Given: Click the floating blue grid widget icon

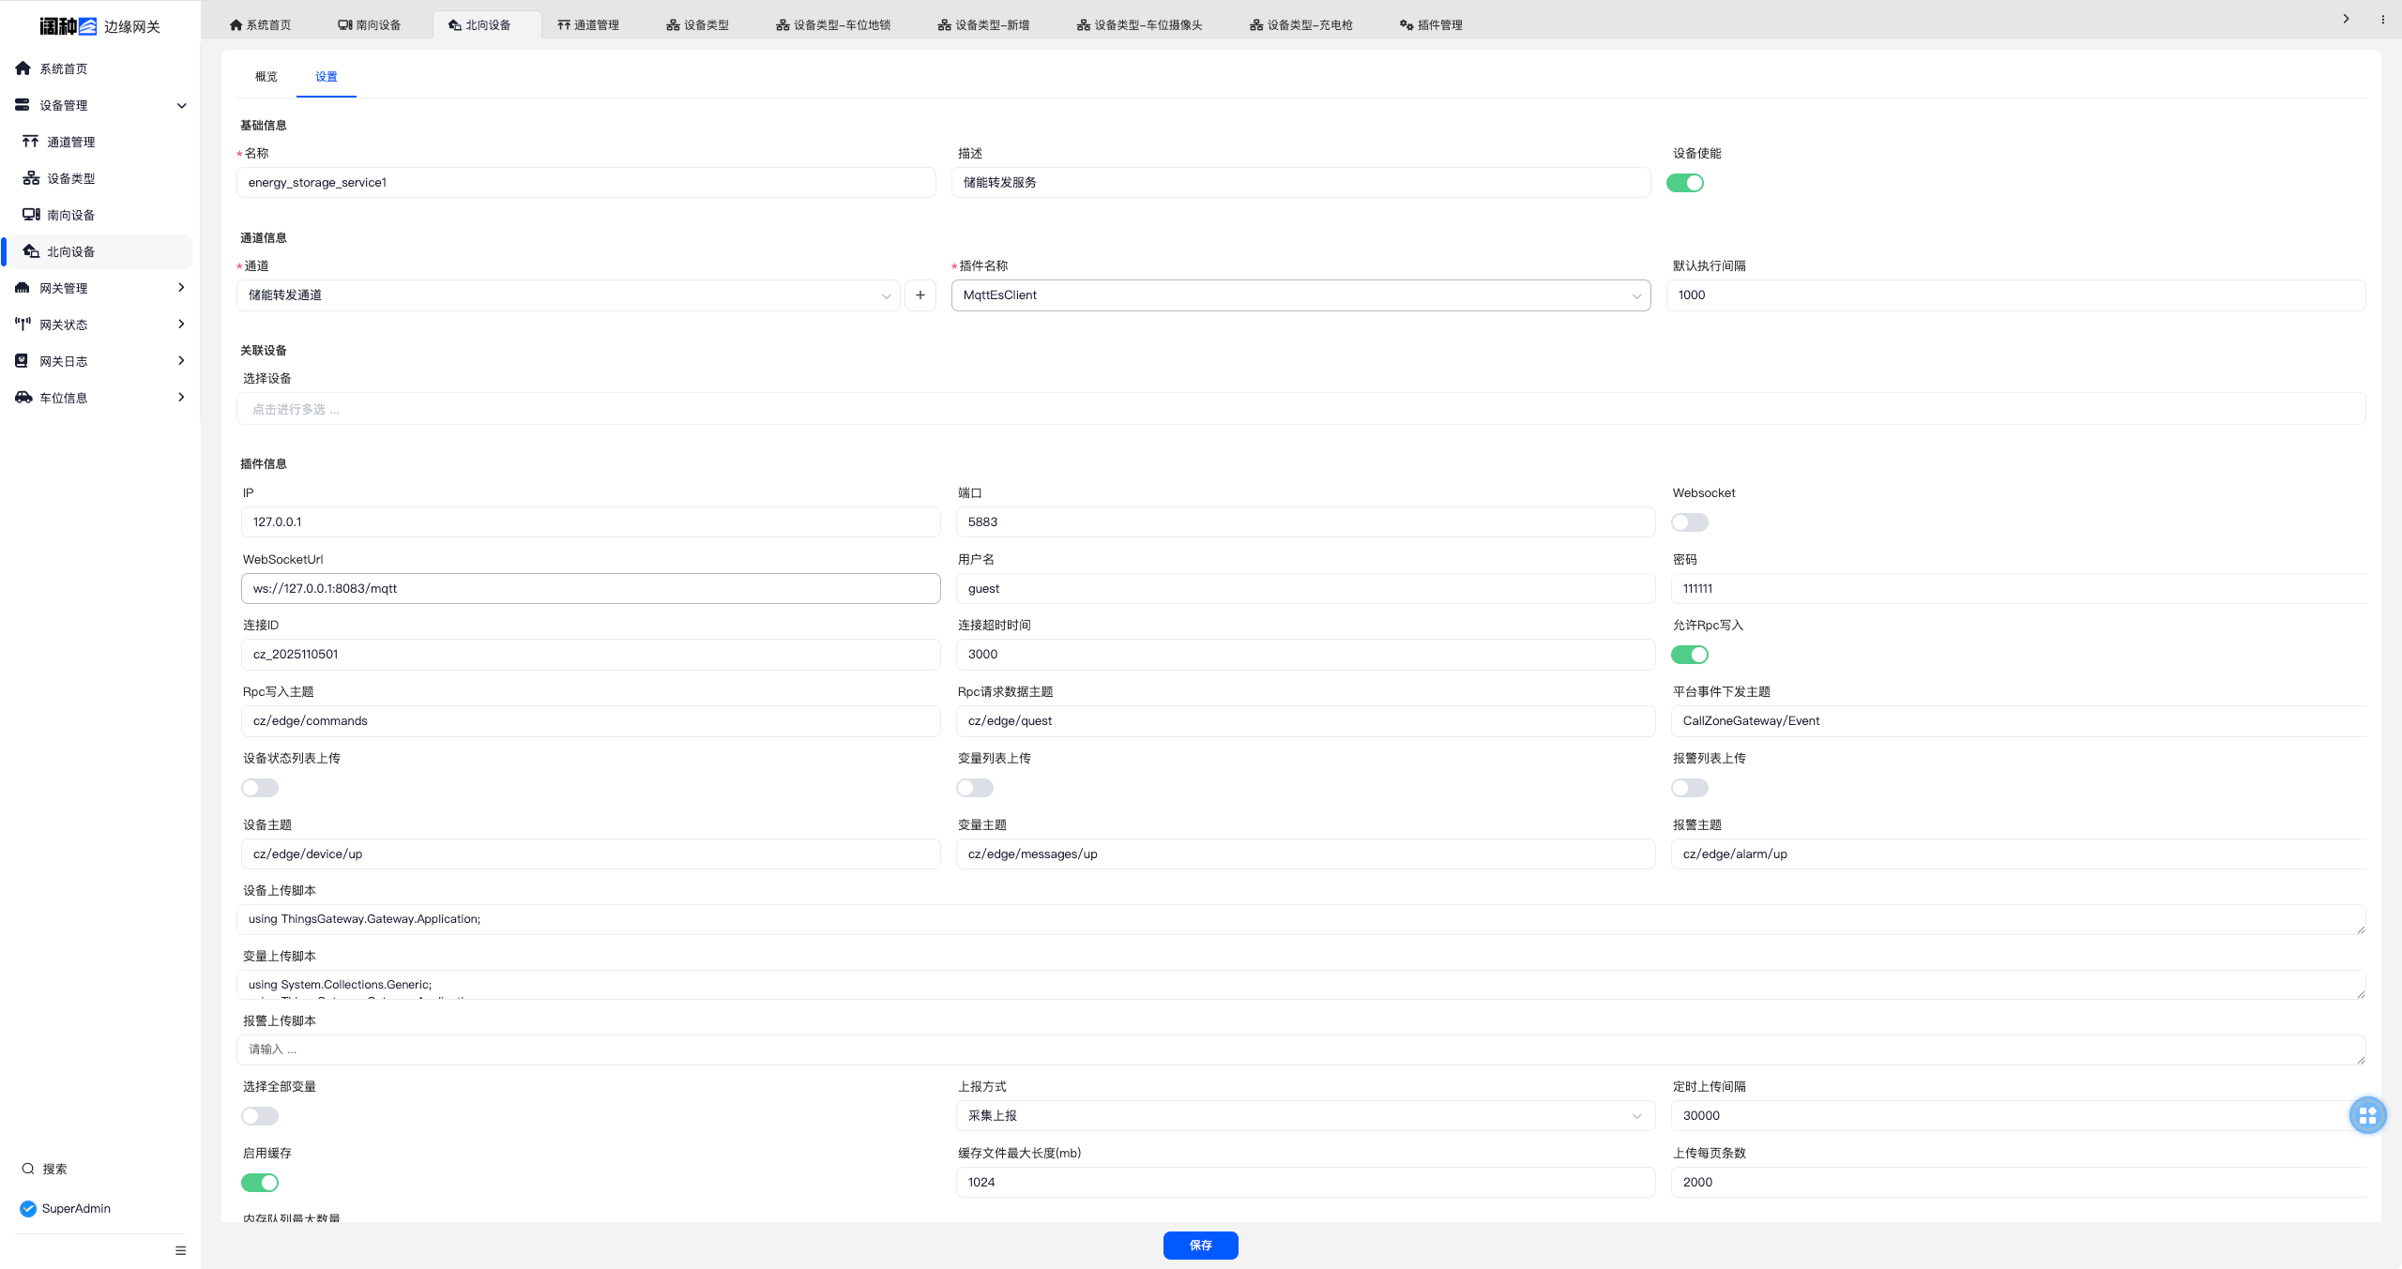Looking at the screenshot, I should (x=2367, y=1115).
